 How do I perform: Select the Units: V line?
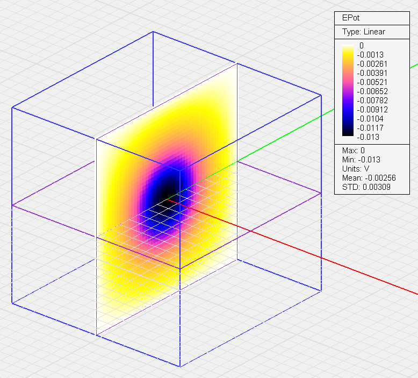coord(356,169)
